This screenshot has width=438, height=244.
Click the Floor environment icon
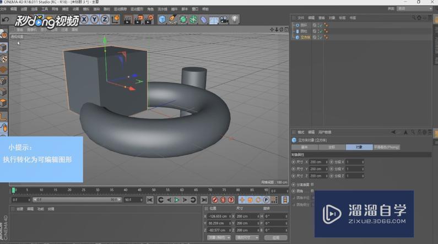(214, 20)
